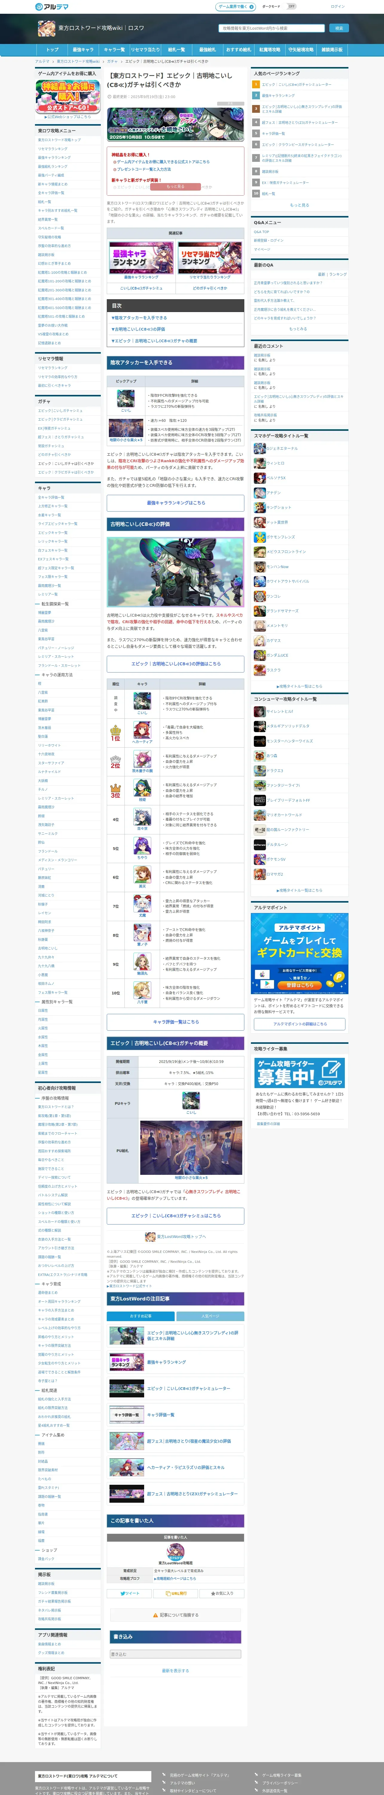Image resolution: width=384 pixels, height=1795 pixels.
Task: Open the ブレイブリーデフォルトFF icon
Action: 259,800
